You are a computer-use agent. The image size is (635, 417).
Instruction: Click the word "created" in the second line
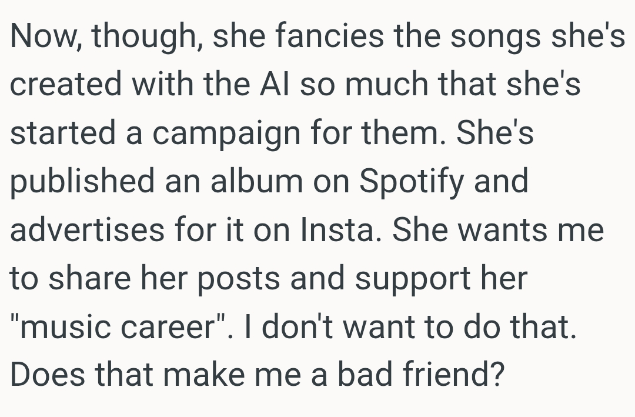tap(65, 85)
